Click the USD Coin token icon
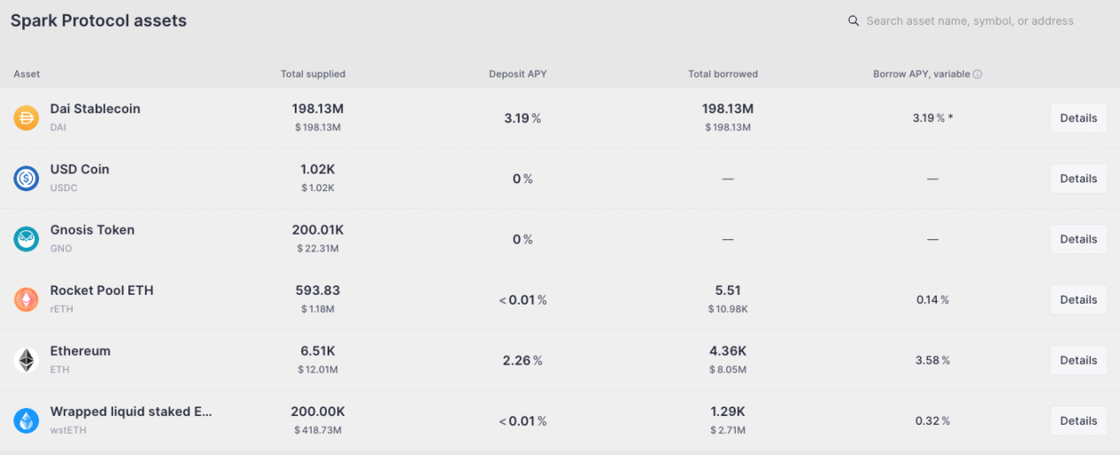This screenshot has width=1120, height=455. (26, 179)
